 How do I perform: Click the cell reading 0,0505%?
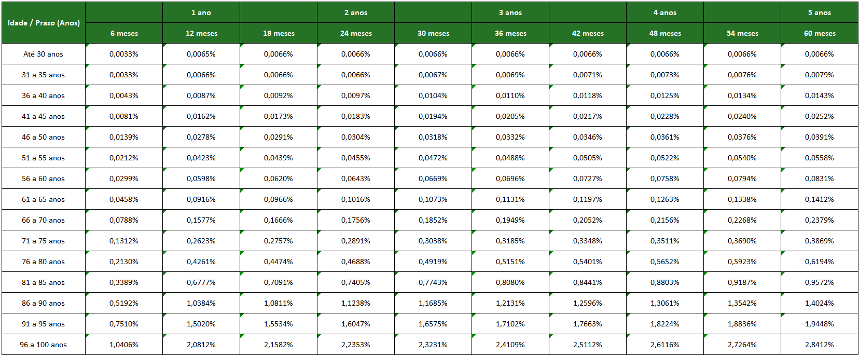(588, 158)
